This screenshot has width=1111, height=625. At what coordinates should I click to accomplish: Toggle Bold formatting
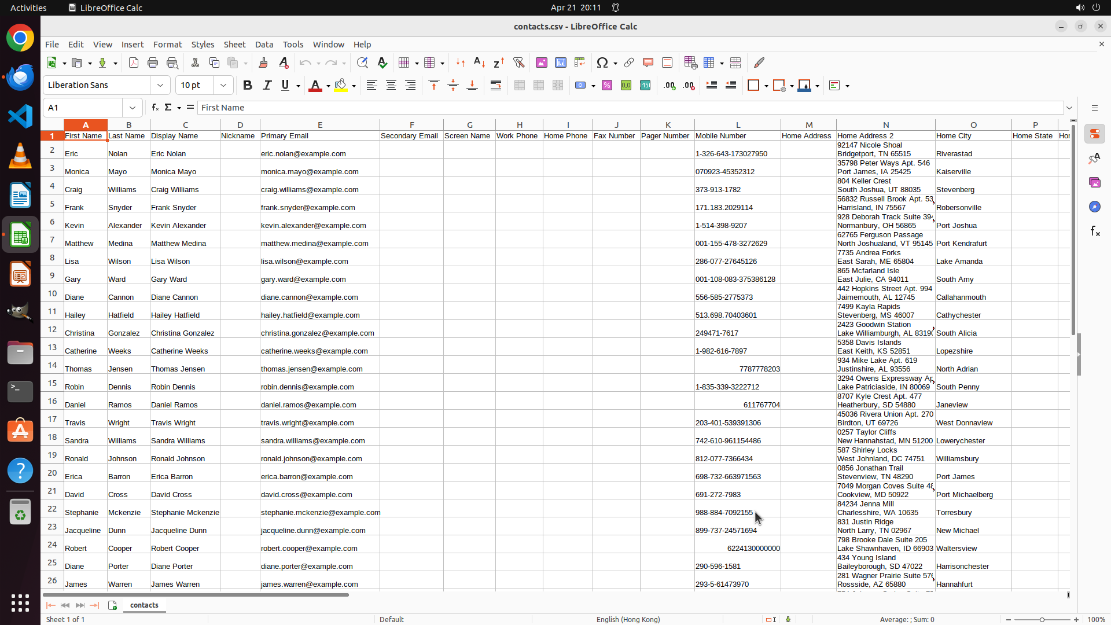coord(248,86)
